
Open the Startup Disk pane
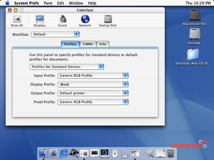108,21
